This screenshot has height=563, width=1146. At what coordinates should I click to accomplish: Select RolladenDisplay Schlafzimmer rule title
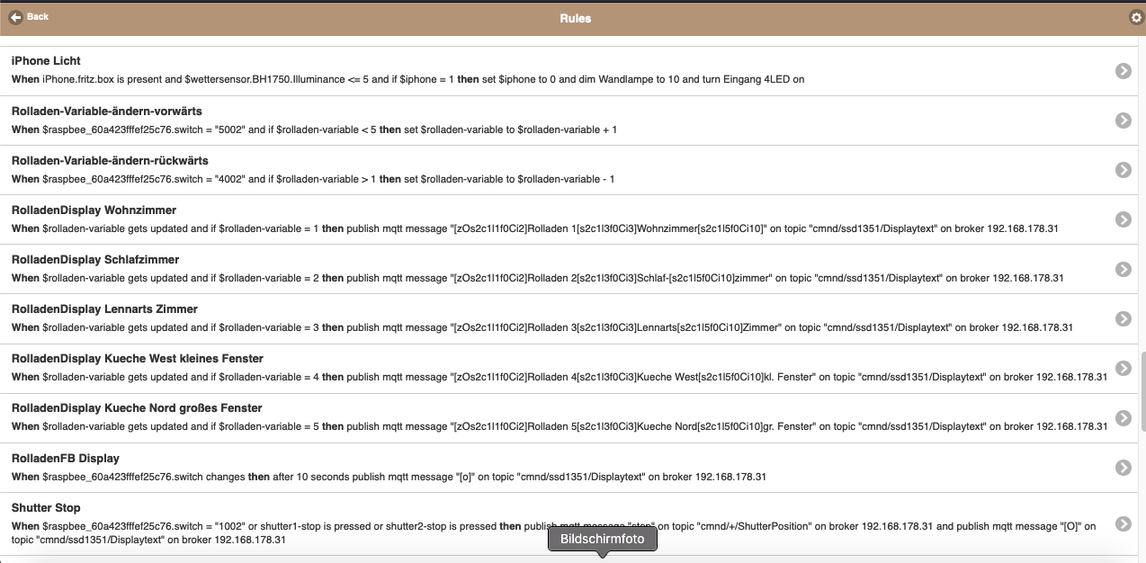95,259
